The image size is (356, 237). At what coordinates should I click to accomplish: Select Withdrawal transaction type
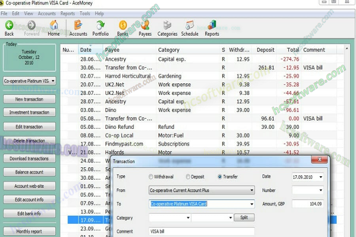[x=151, y=177]
